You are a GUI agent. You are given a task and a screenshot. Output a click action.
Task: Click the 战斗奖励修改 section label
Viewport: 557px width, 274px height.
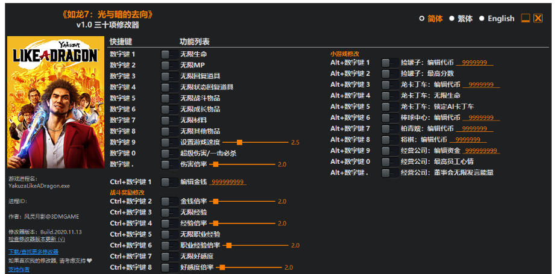[x=127, y=192]
